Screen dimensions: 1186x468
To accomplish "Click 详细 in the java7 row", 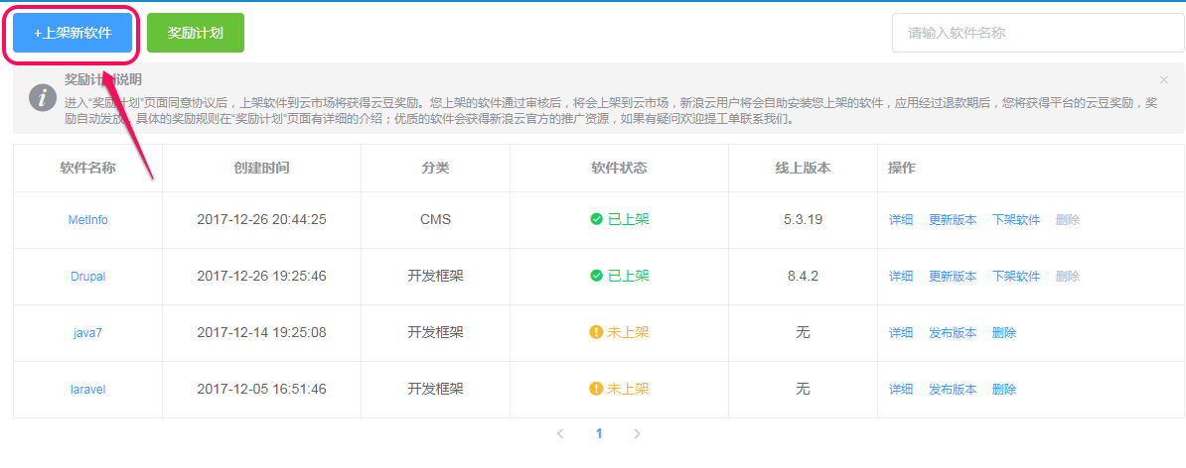I will (x=901, y=333).
